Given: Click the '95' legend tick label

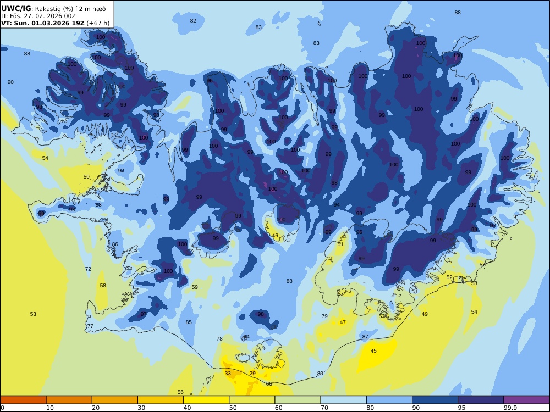Looking at the screenshot, I should (461, 408).
